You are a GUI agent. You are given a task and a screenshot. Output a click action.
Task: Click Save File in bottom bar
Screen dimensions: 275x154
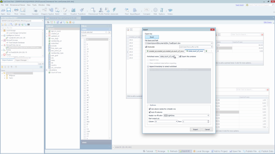[235, 151]
